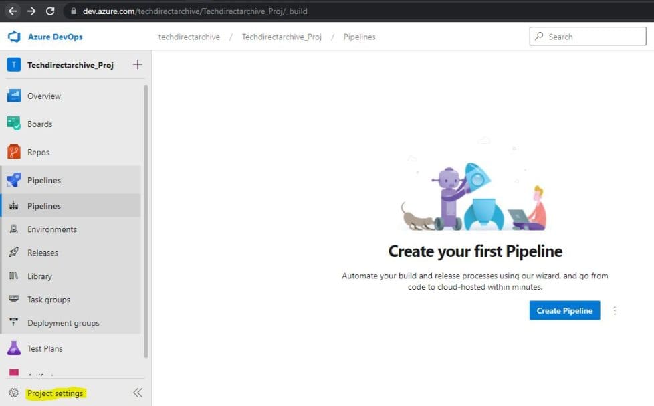Click the search magnifier icon

click(539, 36)
